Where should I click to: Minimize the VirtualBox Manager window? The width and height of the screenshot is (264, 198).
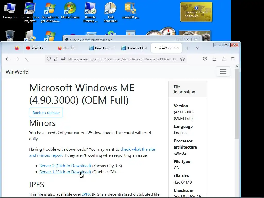pyautogui.click(x=179, y=40)
